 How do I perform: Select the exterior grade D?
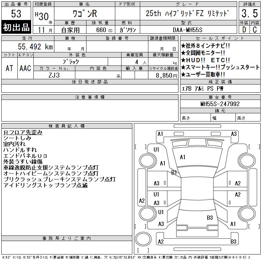pyautogui.click(x=244, y=30)
